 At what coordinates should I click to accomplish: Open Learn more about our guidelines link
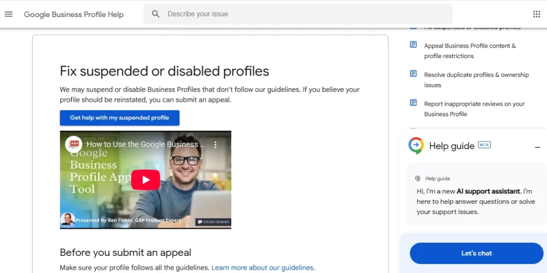click(x=262, y=268)
